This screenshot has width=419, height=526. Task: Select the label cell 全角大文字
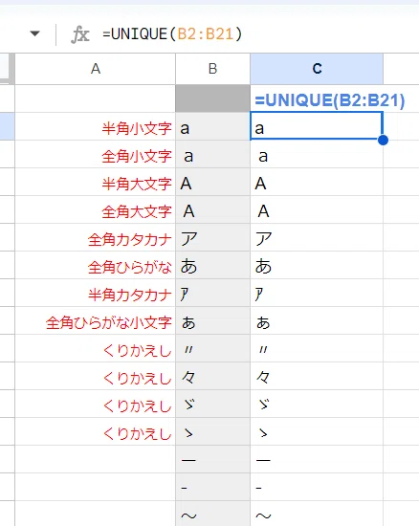coord(96,210)
